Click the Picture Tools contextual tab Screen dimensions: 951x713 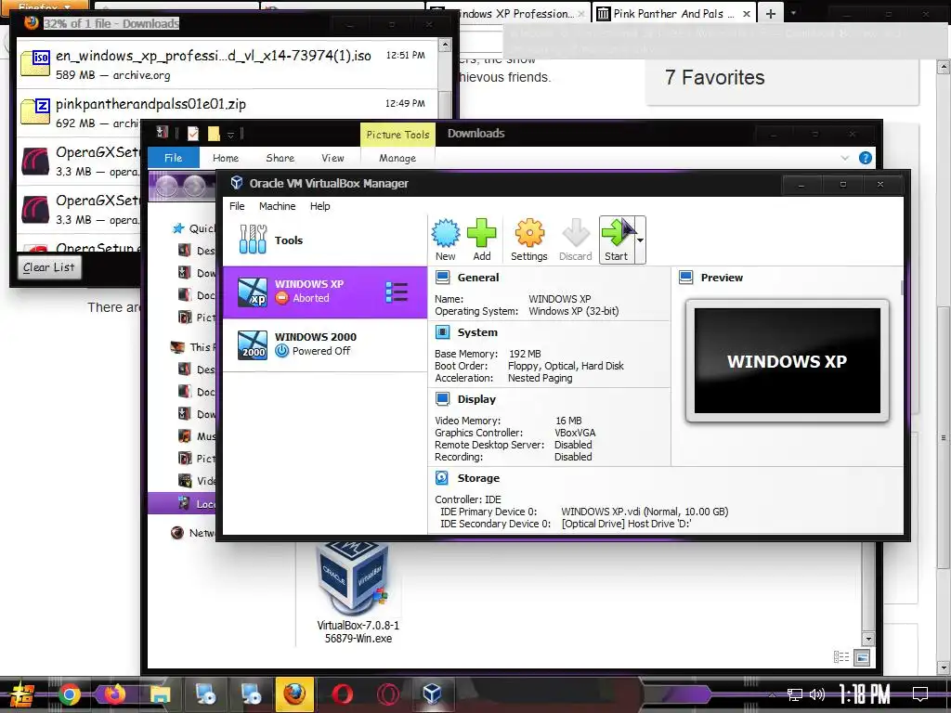(397, 135)
